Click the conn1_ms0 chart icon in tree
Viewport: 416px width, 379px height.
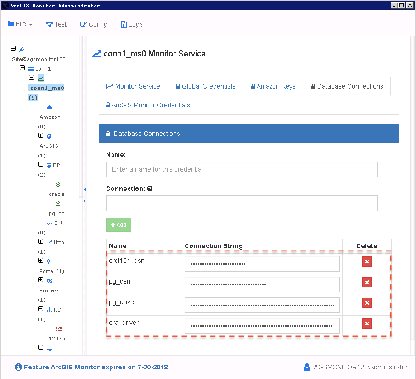click(40, 78)
